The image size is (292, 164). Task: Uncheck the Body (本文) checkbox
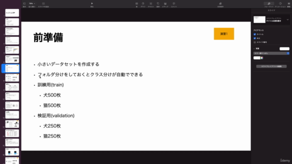coord(255,38)
